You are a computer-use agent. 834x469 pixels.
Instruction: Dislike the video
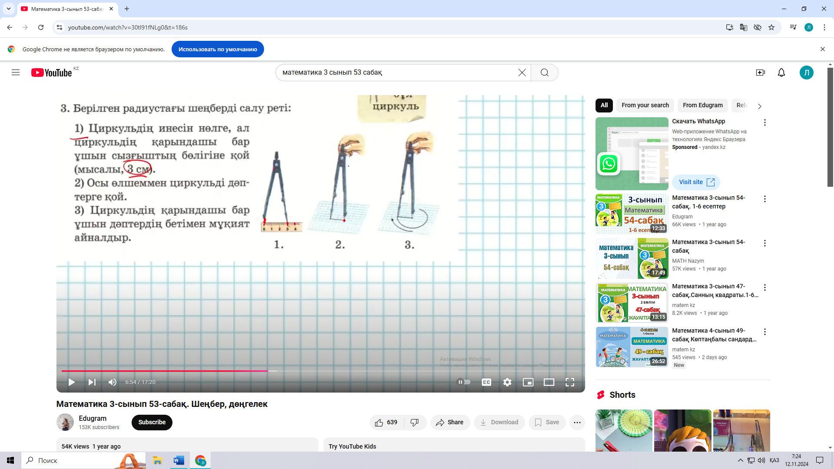pyautogui.click(x=414, y=422)
